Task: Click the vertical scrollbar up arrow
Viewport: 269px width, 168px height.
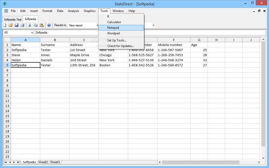Action: (263, 40)
